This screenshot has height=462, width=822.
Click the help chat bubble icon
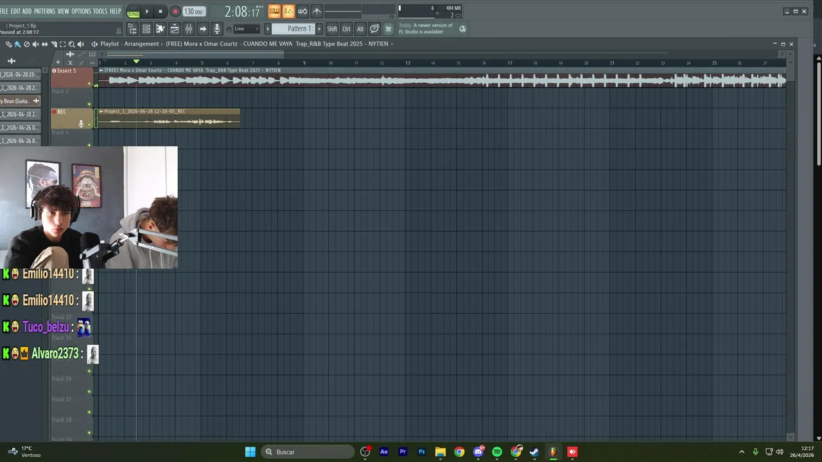[374, 29]
